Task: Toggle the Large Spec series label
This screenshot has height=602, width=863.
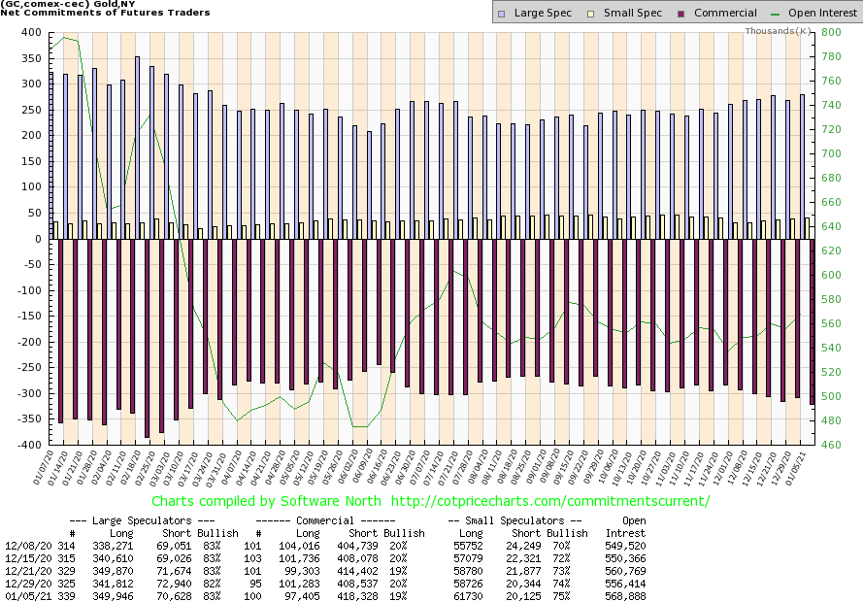Action: [x=543, y=13]
